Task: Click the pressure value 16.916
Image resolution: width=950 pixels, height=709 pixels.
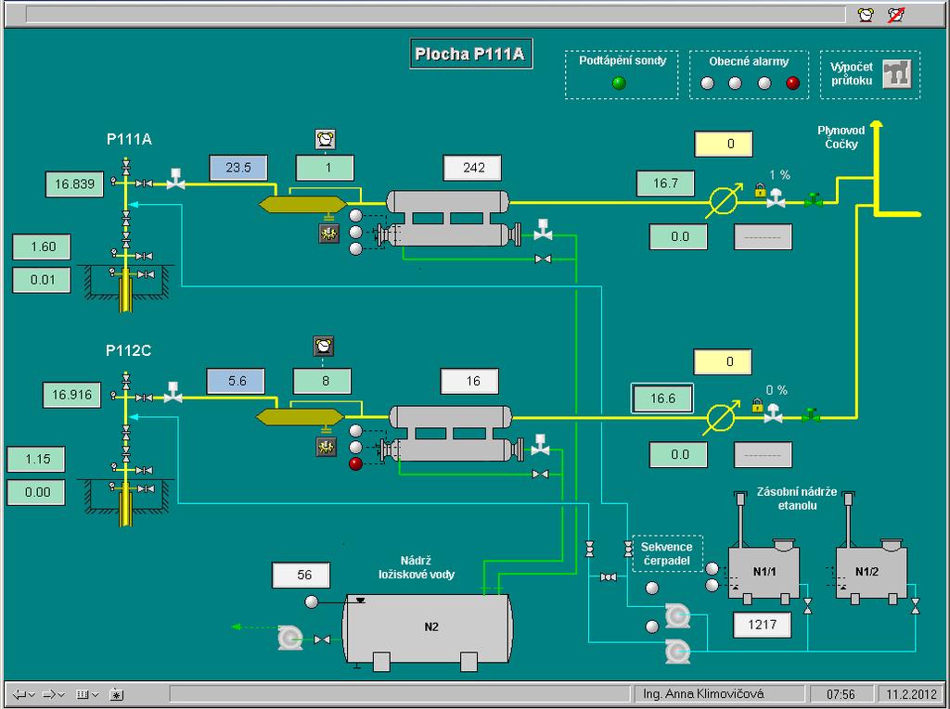Action: pyautogui.click(x=71, y=396)
